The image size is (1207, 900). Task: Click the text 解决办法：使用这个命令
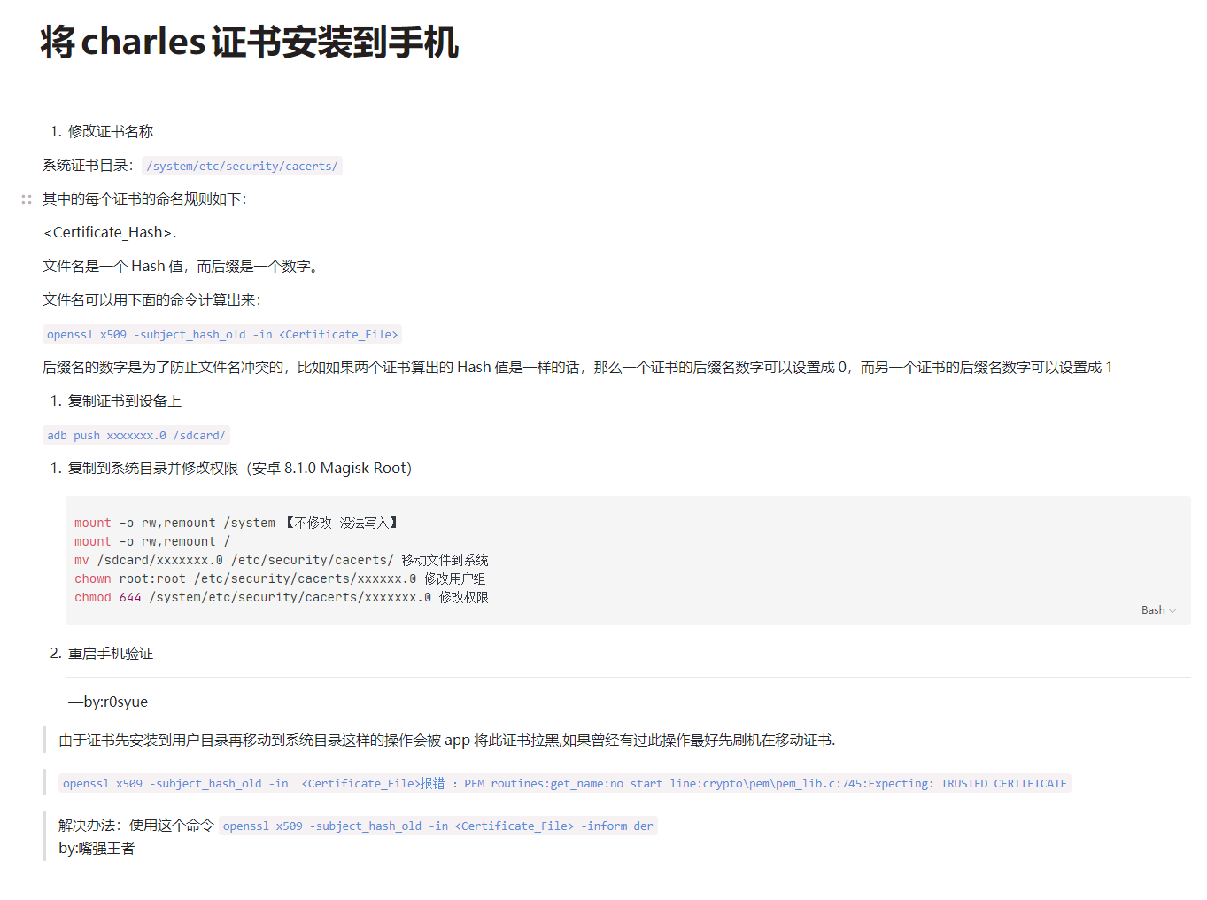(136, 826)
